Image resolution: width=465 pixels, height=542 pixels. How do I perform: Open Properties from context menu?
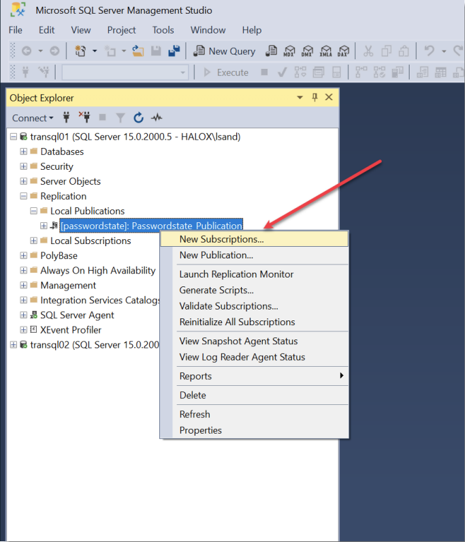tap(255, 430)
